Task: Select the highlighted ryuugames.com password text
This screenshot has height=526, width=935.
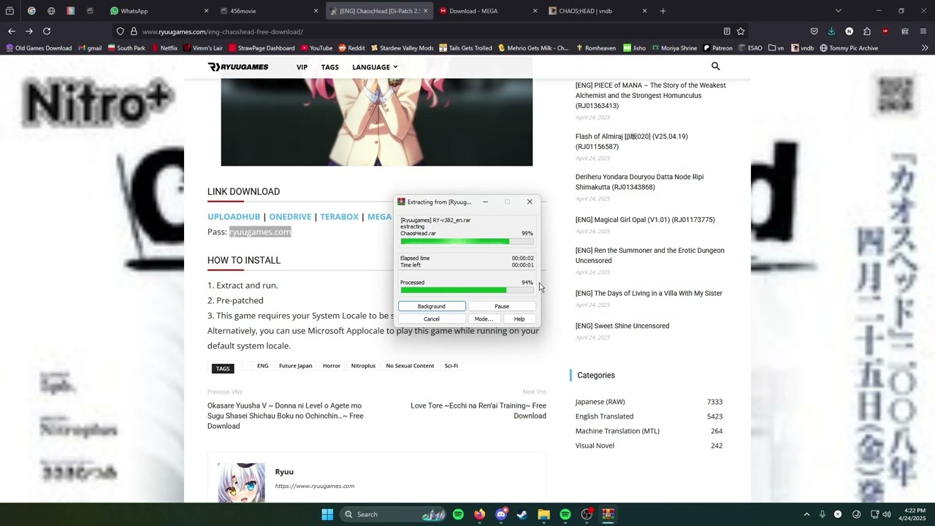Action: 260,232
